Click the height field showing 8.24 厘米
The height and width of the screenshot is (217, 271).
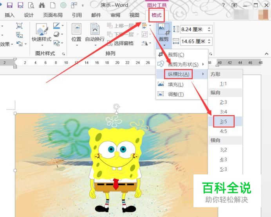(193, 29)
